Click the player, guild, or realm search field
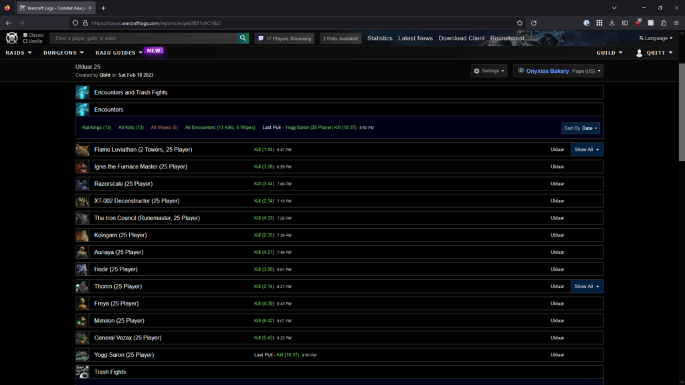 tap(144, 39)
